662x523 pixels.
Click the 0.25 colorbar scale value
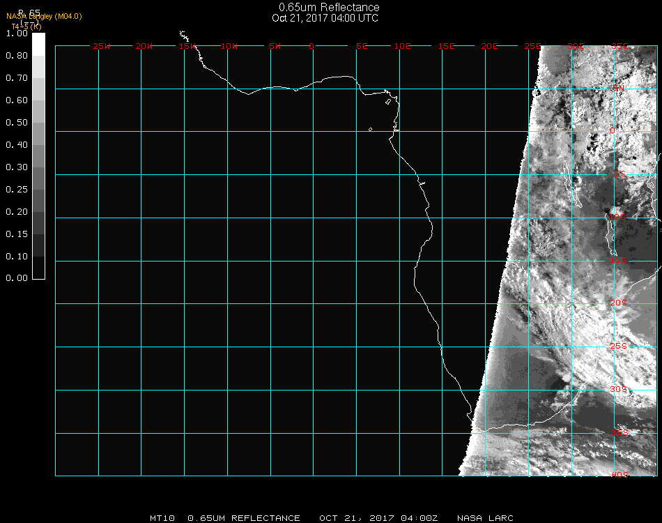[16, 190]
